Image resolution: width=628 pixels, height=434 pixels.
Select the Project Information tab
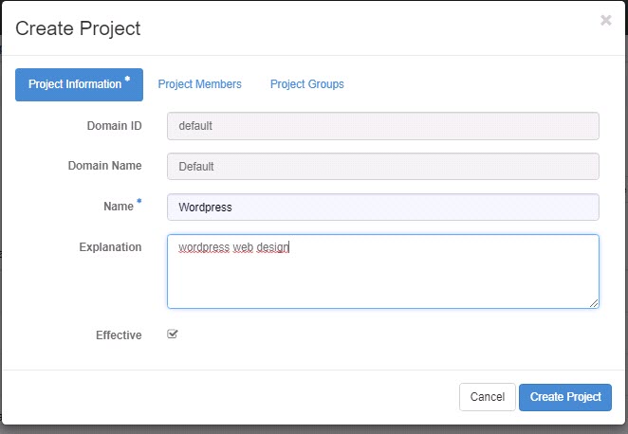pos(79,84)
